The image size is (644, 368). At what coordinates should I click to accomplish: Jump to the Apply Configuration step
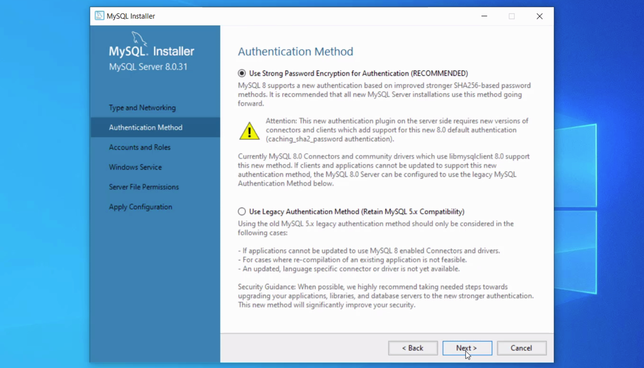[x=140, y=207]
